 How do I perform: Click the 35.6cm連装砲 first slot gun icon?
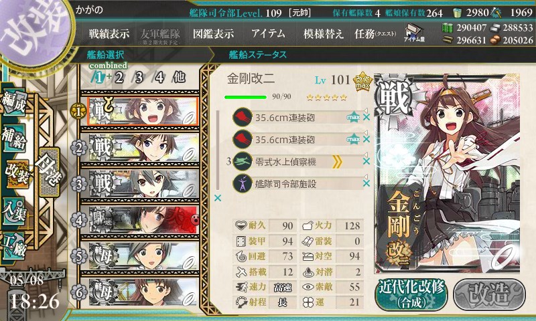pyautogui.click(x=243, y=117)
